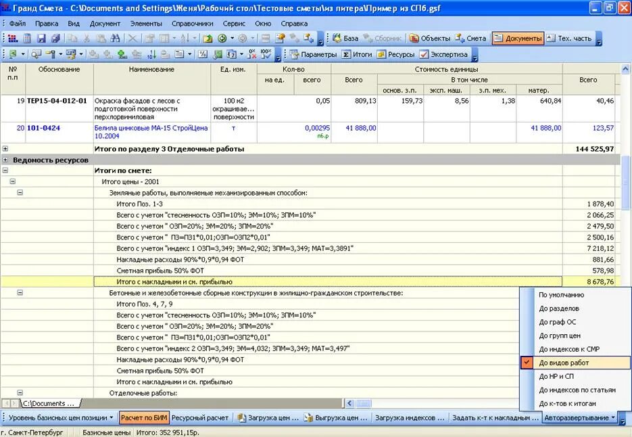Click the colored grid icon in top toolbar

(12, 39)
